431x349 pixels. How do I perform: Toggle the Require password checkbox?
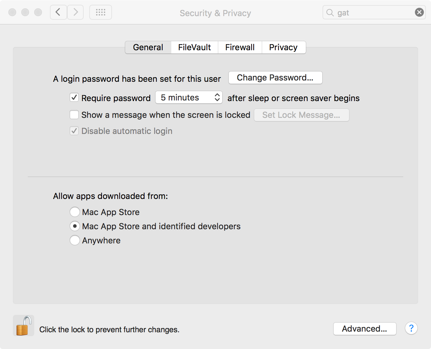74,98
